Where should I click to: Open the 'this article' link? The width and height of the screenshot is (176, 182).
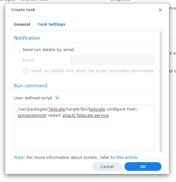click(127, 157)
